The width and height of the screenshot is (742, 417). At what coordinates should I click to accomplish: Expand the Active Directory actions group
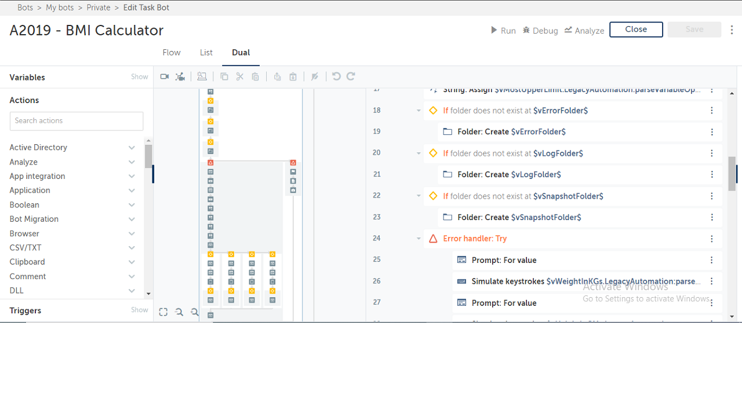click(132, 148)
